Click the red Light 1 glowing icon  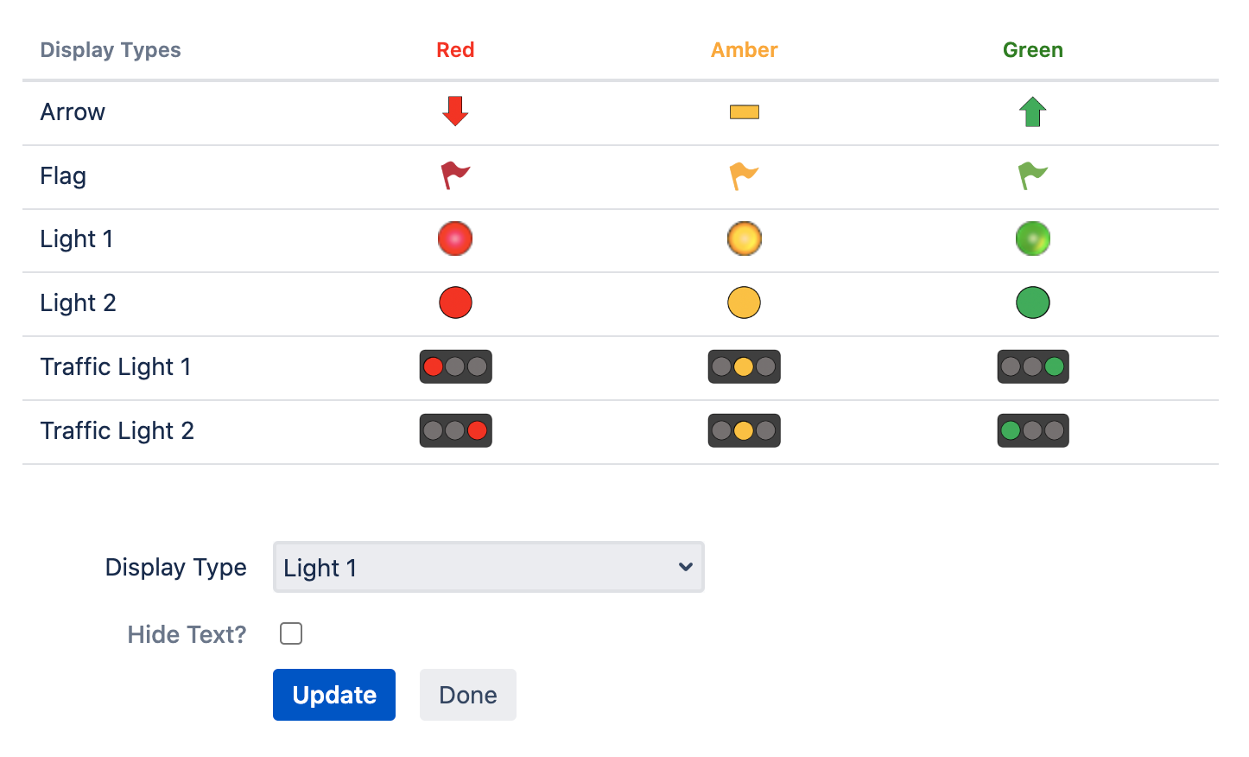pos(455,239)
